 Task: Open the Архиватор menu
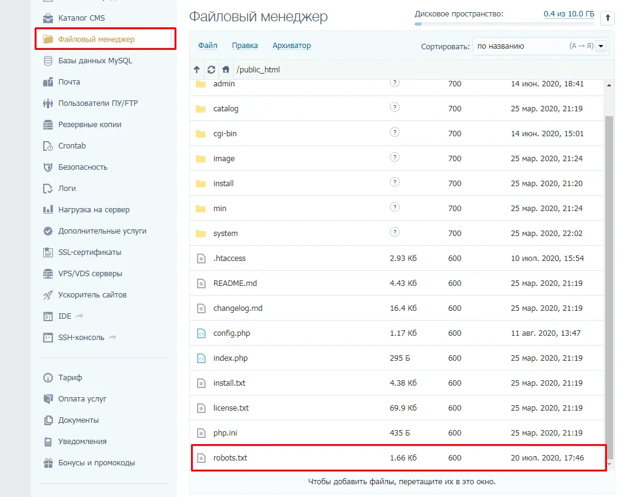[291, 46]
